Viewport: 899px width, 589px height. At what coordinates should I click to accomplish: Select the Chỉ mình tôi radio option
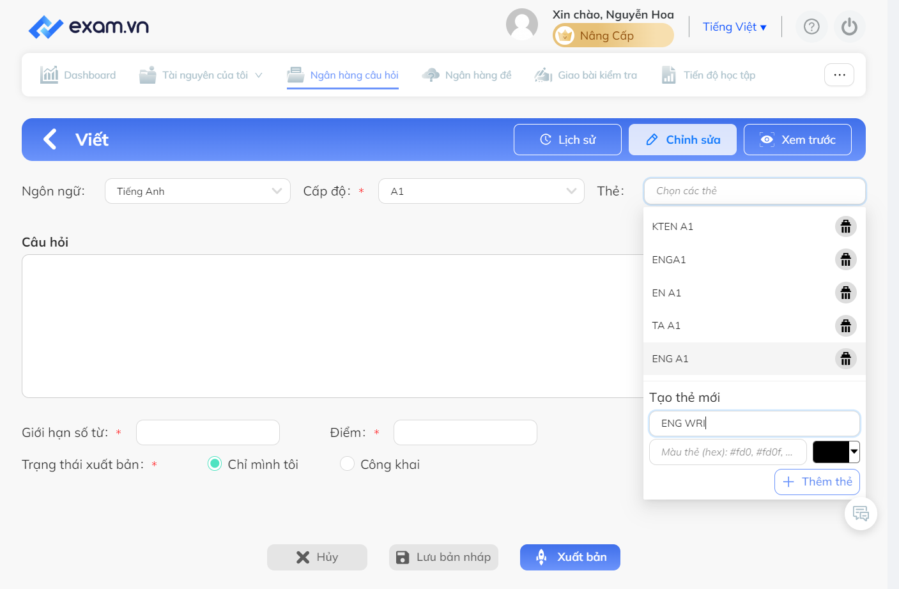coord(215,464)
